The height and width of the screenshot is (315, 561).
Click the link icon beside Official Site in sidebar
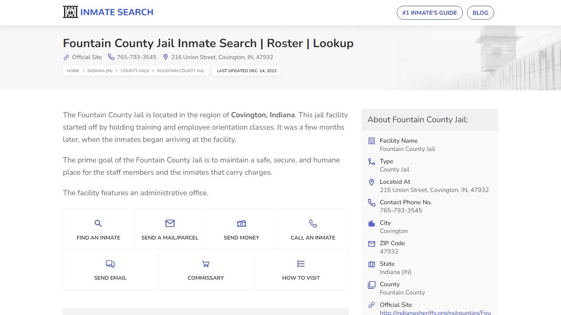pos(372,305)
